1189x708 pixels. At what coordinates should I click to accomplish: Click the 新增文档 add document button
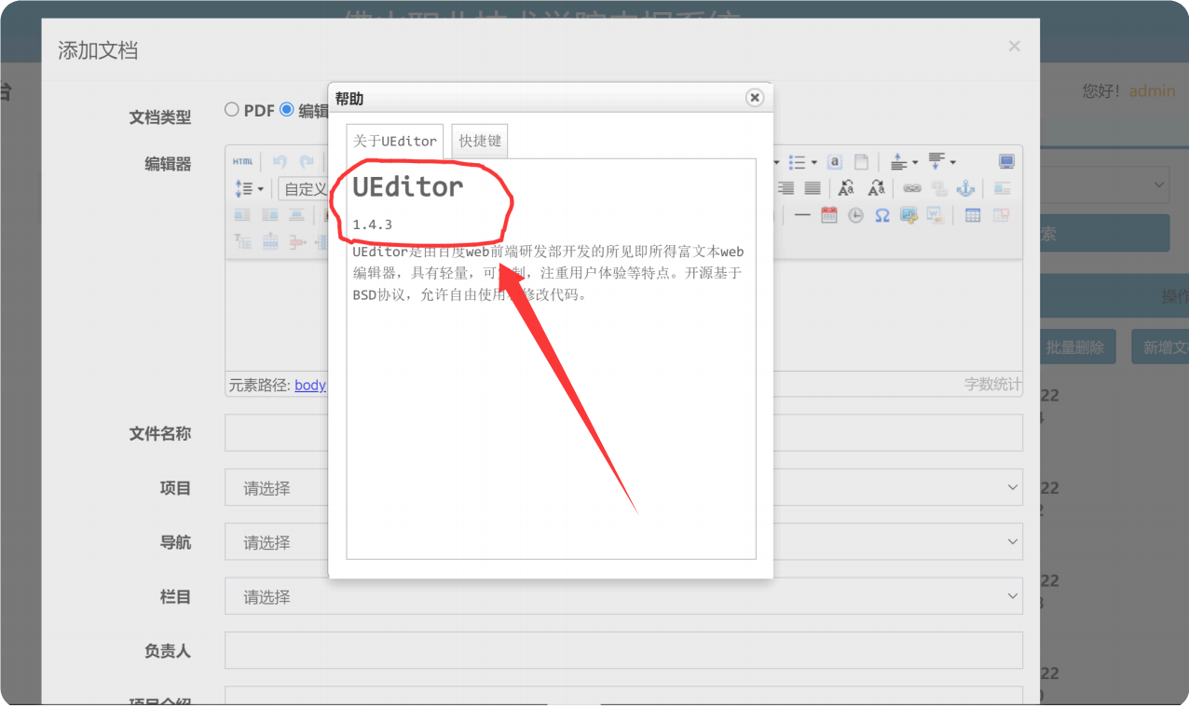[1161, 347]
